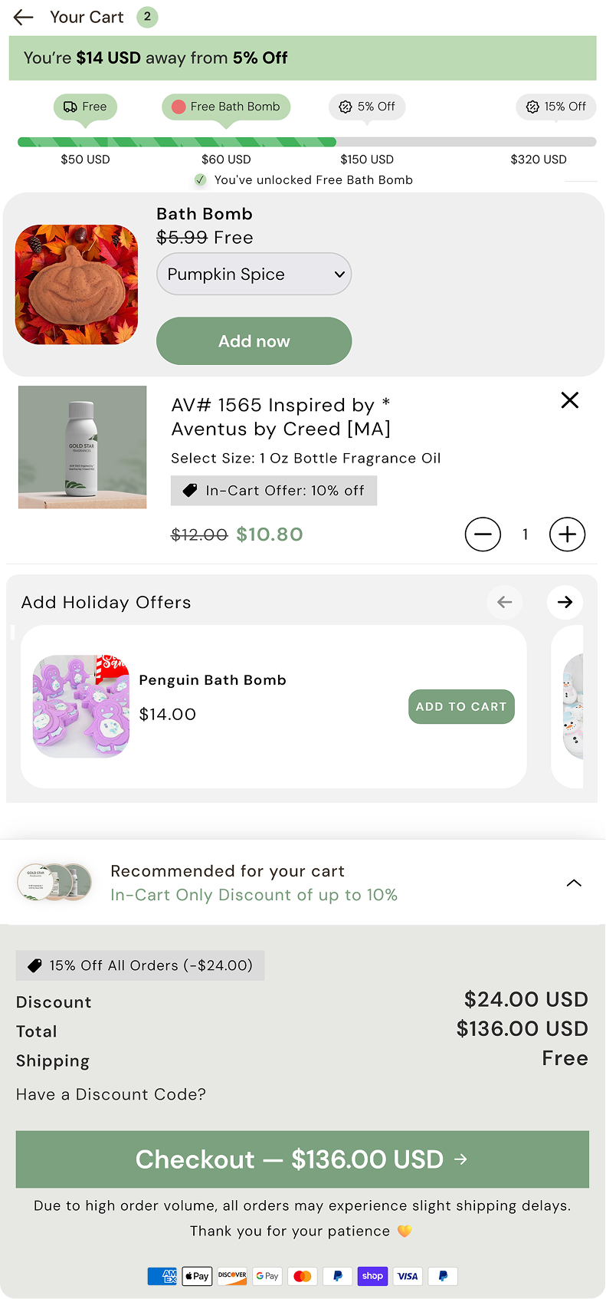Click the back arrow next to Your Cart

tap(24, 17)
